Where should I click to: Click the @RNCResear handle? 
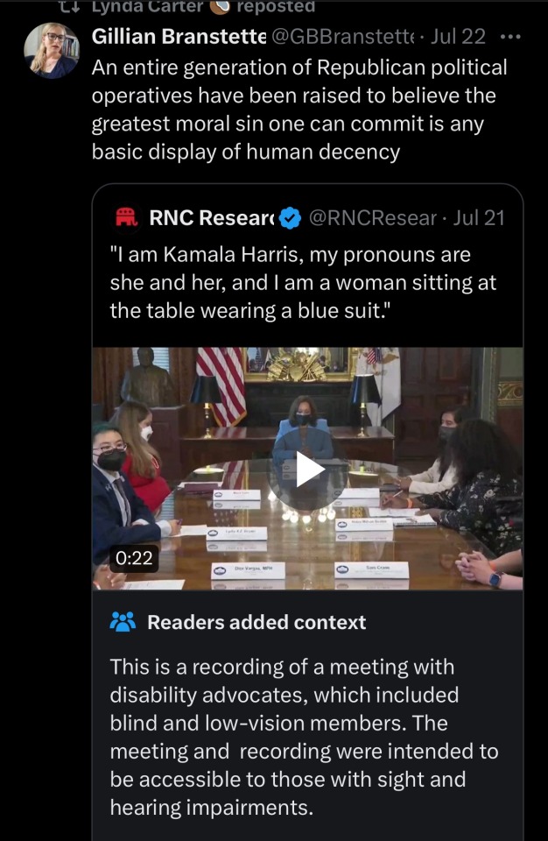(373, 218)
